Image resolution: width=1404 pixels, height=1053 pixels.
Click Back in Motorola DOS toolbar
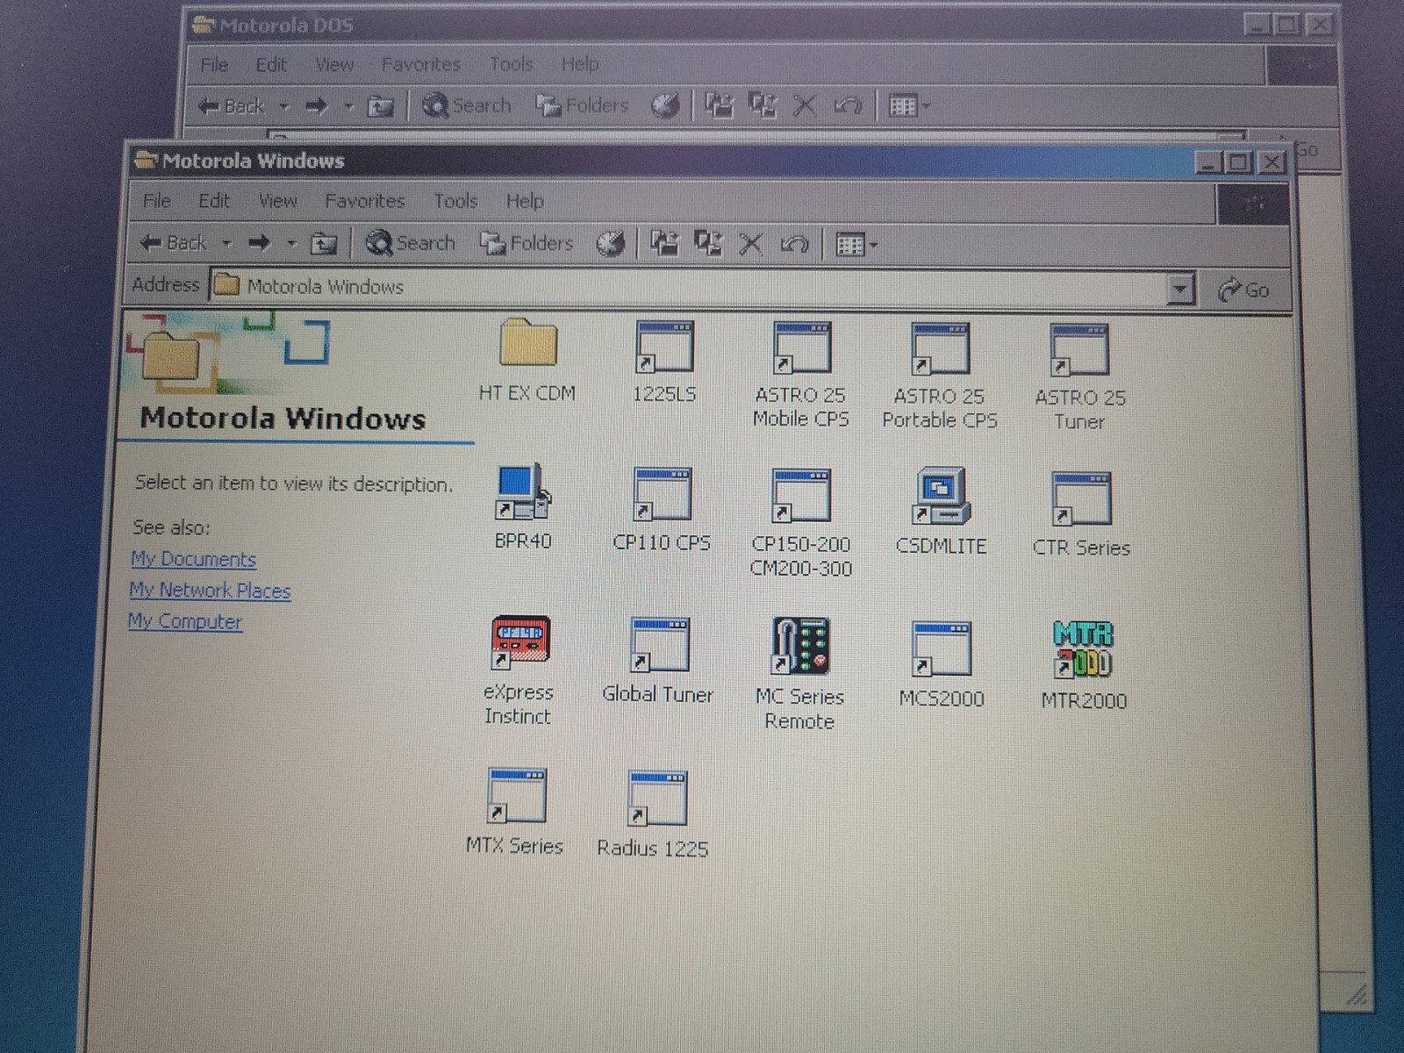231,106
